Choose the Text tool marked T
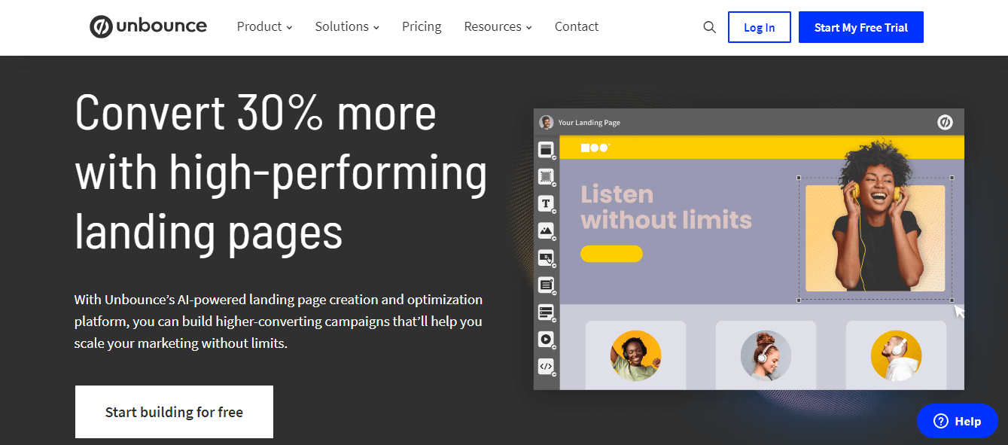This screenshot has height=445, width=1008. (546, 204)
